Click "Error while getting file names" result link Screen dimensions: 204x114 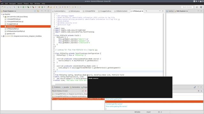[x=116, y=106]
